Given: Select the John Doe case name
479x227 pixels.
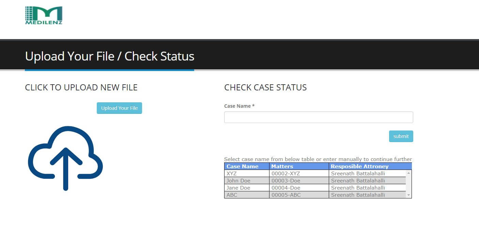Looking at the screenshot, I should (x=238, y=181).
